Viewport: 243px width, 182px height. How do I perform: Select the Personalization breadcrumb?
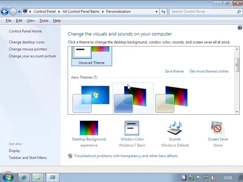tap(118, 12)
